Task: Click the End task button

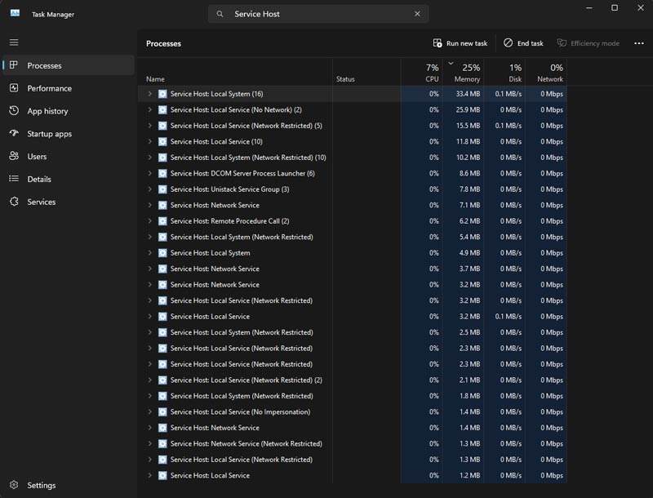Action: click(x=523, y=43)
